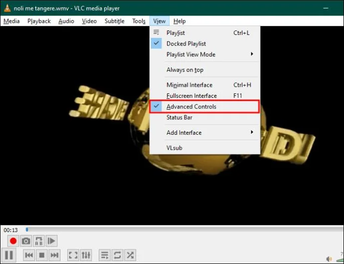Open the Tools menu
Image resolution: width=344 pixels, height=264 pixels.
[139, 21]
